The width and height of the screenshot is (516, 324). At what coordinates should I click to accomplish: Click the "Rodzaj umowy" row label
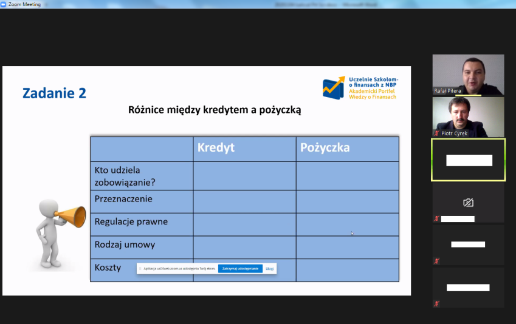[125, 245]
